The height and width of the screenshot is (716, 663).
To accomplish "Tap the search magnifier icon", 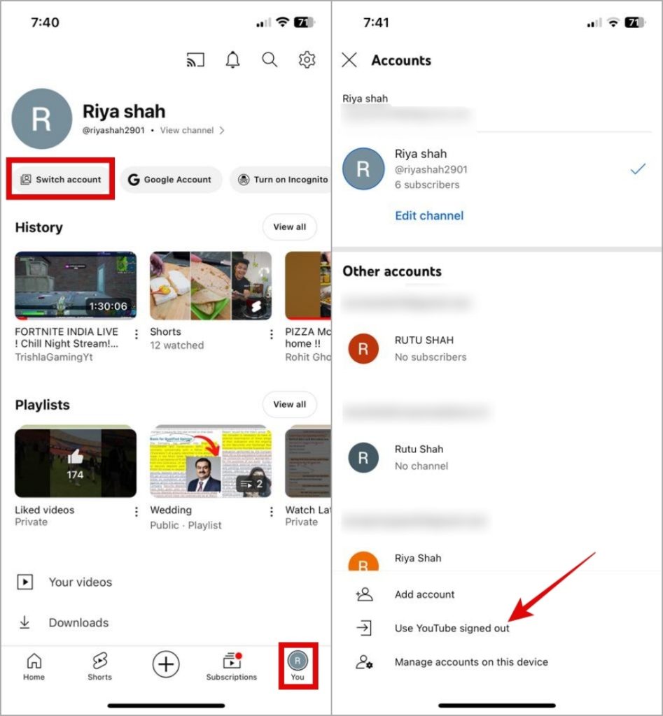I will coord(270,60).
